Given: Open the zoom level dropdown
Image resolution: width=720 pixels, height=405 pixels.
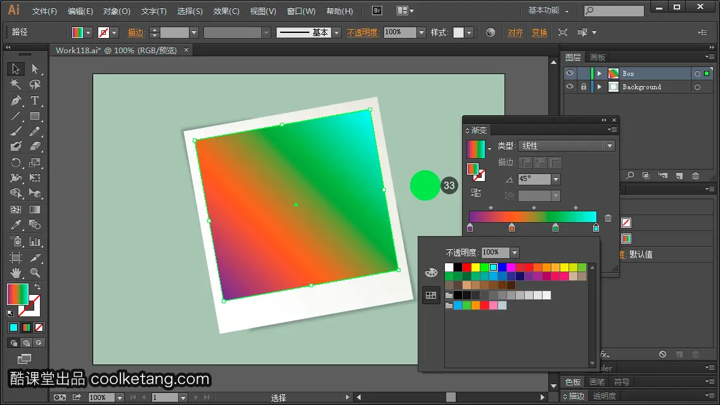Looking at the screenshot, I should pyautogui.click(x=119, y=397).
